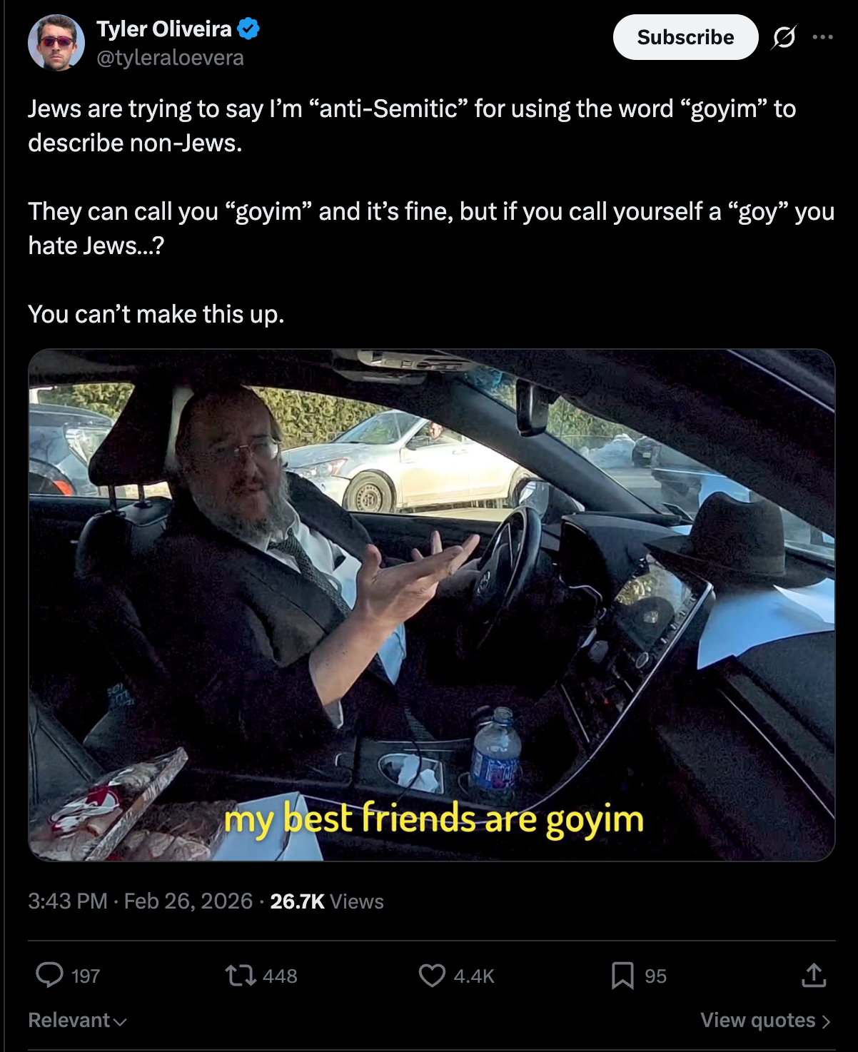Subscribe to Tyler Oliveira
Viewport: 858px width, 1052px height.
tap(685, 37)
